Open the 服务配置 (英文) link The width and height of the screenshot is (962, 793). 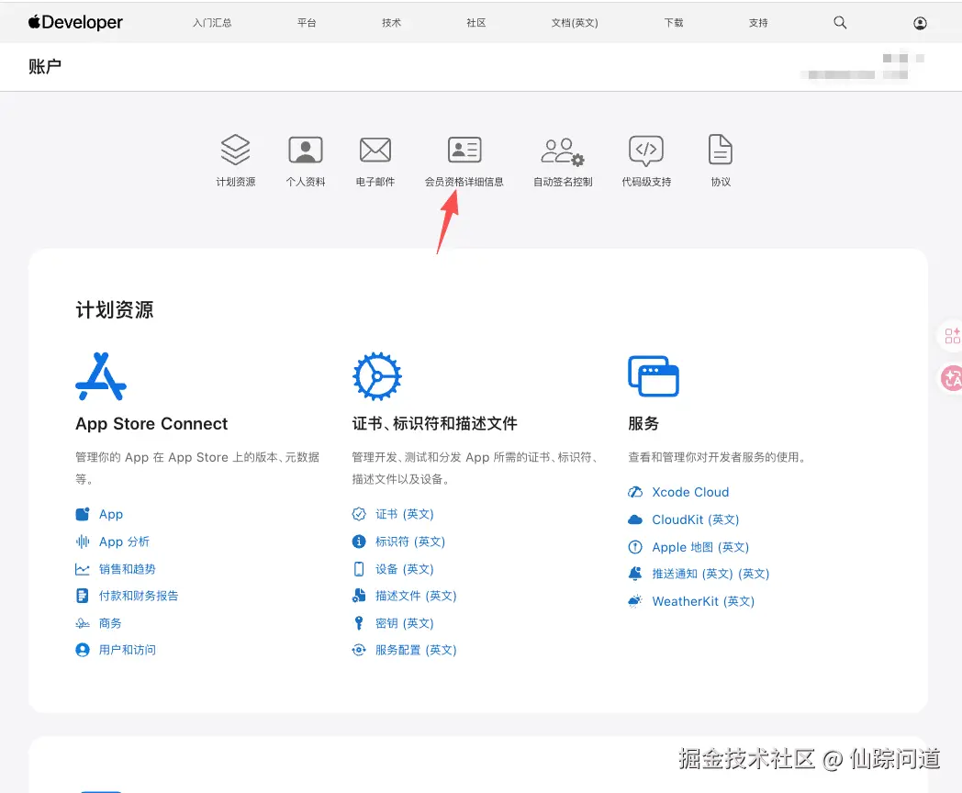point(417,650)
